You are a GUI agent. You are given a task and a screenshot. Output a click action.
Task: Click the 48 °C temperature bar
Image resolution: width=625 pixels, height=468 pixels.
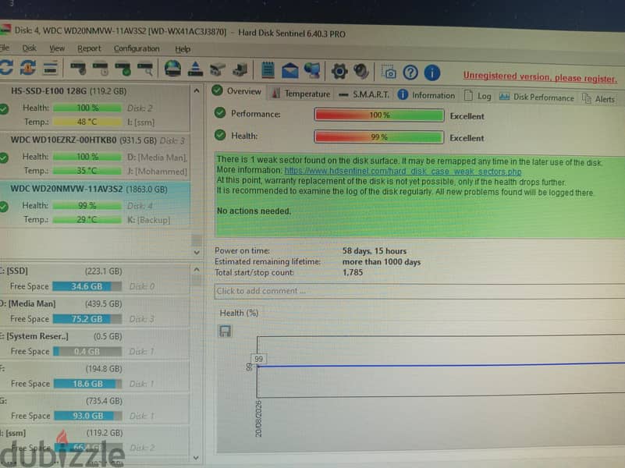[x=87, y=122]
